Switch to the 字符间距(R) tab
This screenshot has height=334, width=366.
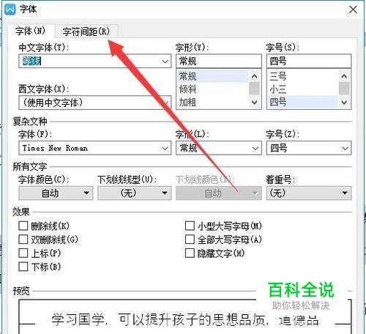tap(86, 31)
